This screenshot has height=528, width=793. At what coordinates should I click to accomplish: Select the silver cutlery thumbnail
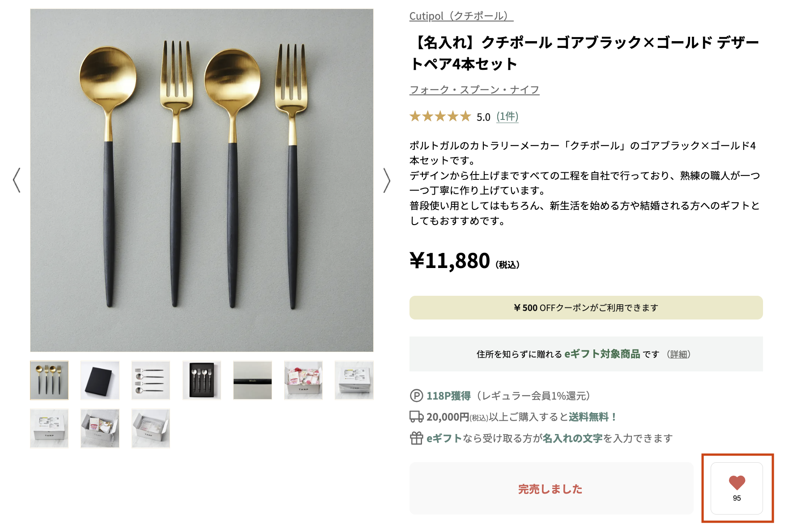coord(150,380)
